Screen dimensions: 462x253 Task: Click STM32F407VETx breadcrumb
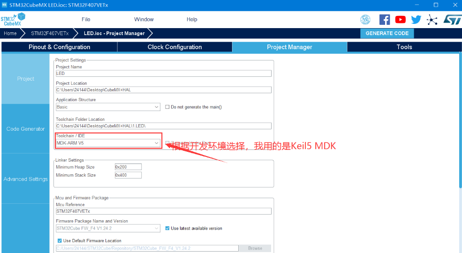50,33
